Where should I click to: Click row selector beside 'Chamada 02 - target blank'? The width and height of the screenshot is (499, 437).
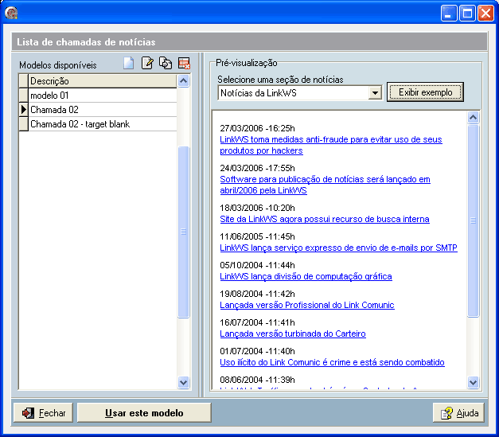click(24, 124)
